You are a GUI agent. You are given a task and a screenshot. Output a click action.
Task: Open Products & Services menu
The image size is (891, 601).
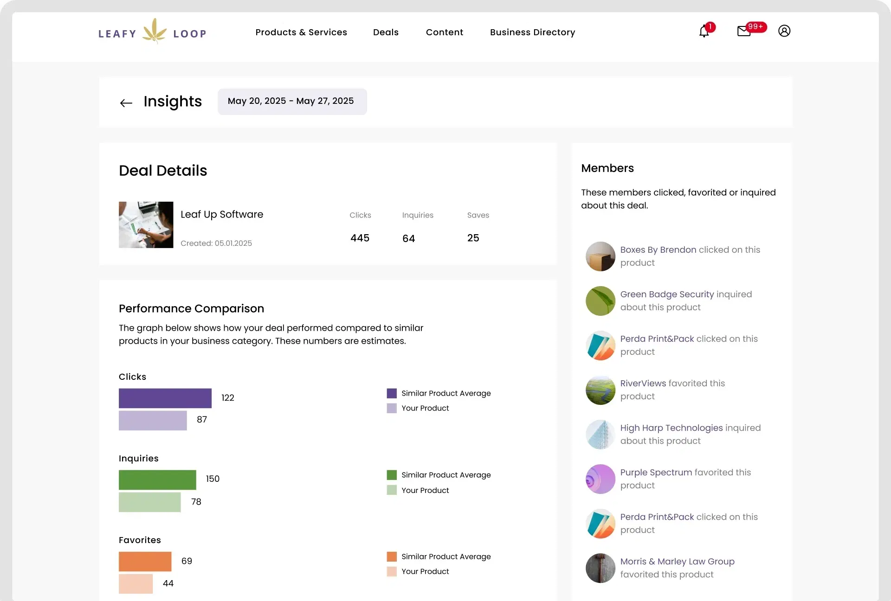pyautogui.click(x=301, y=32)
